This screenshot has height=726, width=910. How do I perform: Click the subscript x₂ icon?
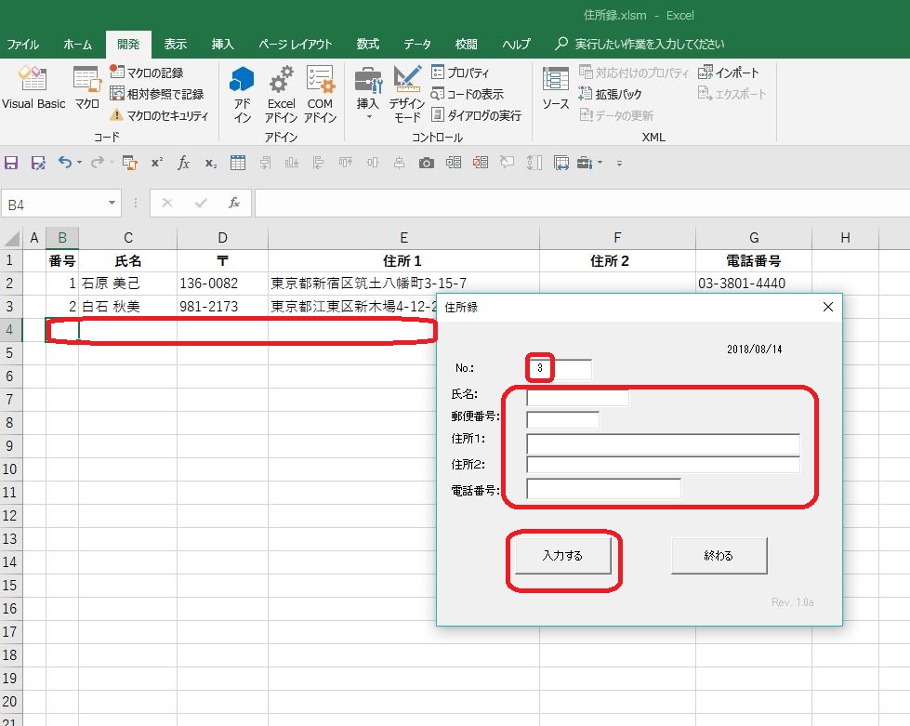click(211, 163)
